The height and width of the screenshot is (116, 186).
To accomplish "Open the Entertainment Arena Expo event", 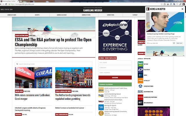I will [x=113, y=100].
